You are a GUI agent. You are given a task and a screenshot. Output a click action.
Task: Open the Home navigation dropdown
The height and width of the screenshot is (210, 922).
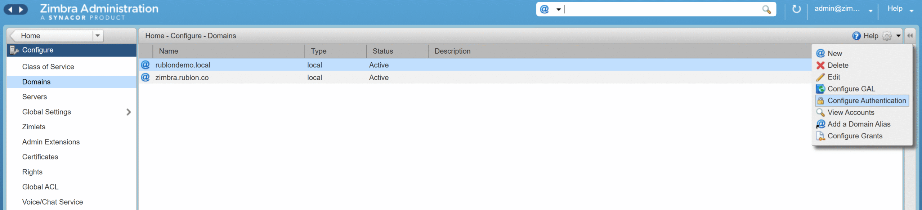point(98,36)
